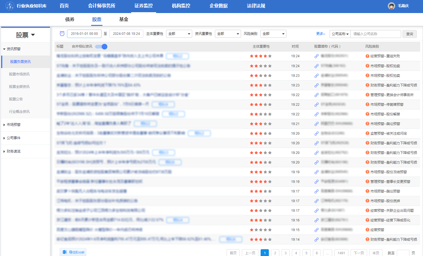The width and height of the screenshot is (423, 256).
Task: Click the link icon in the 重组失败 row
Action: (316, 56)
